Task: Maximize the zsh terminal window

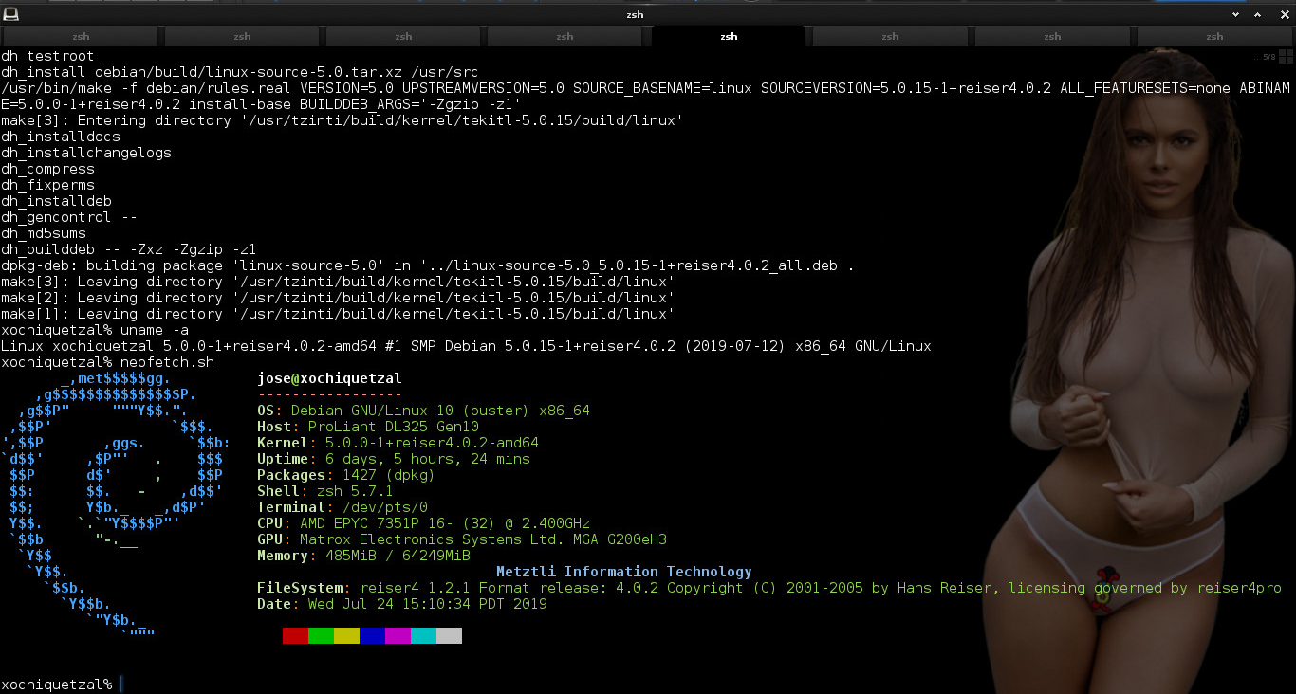Action: point(1262,15)
